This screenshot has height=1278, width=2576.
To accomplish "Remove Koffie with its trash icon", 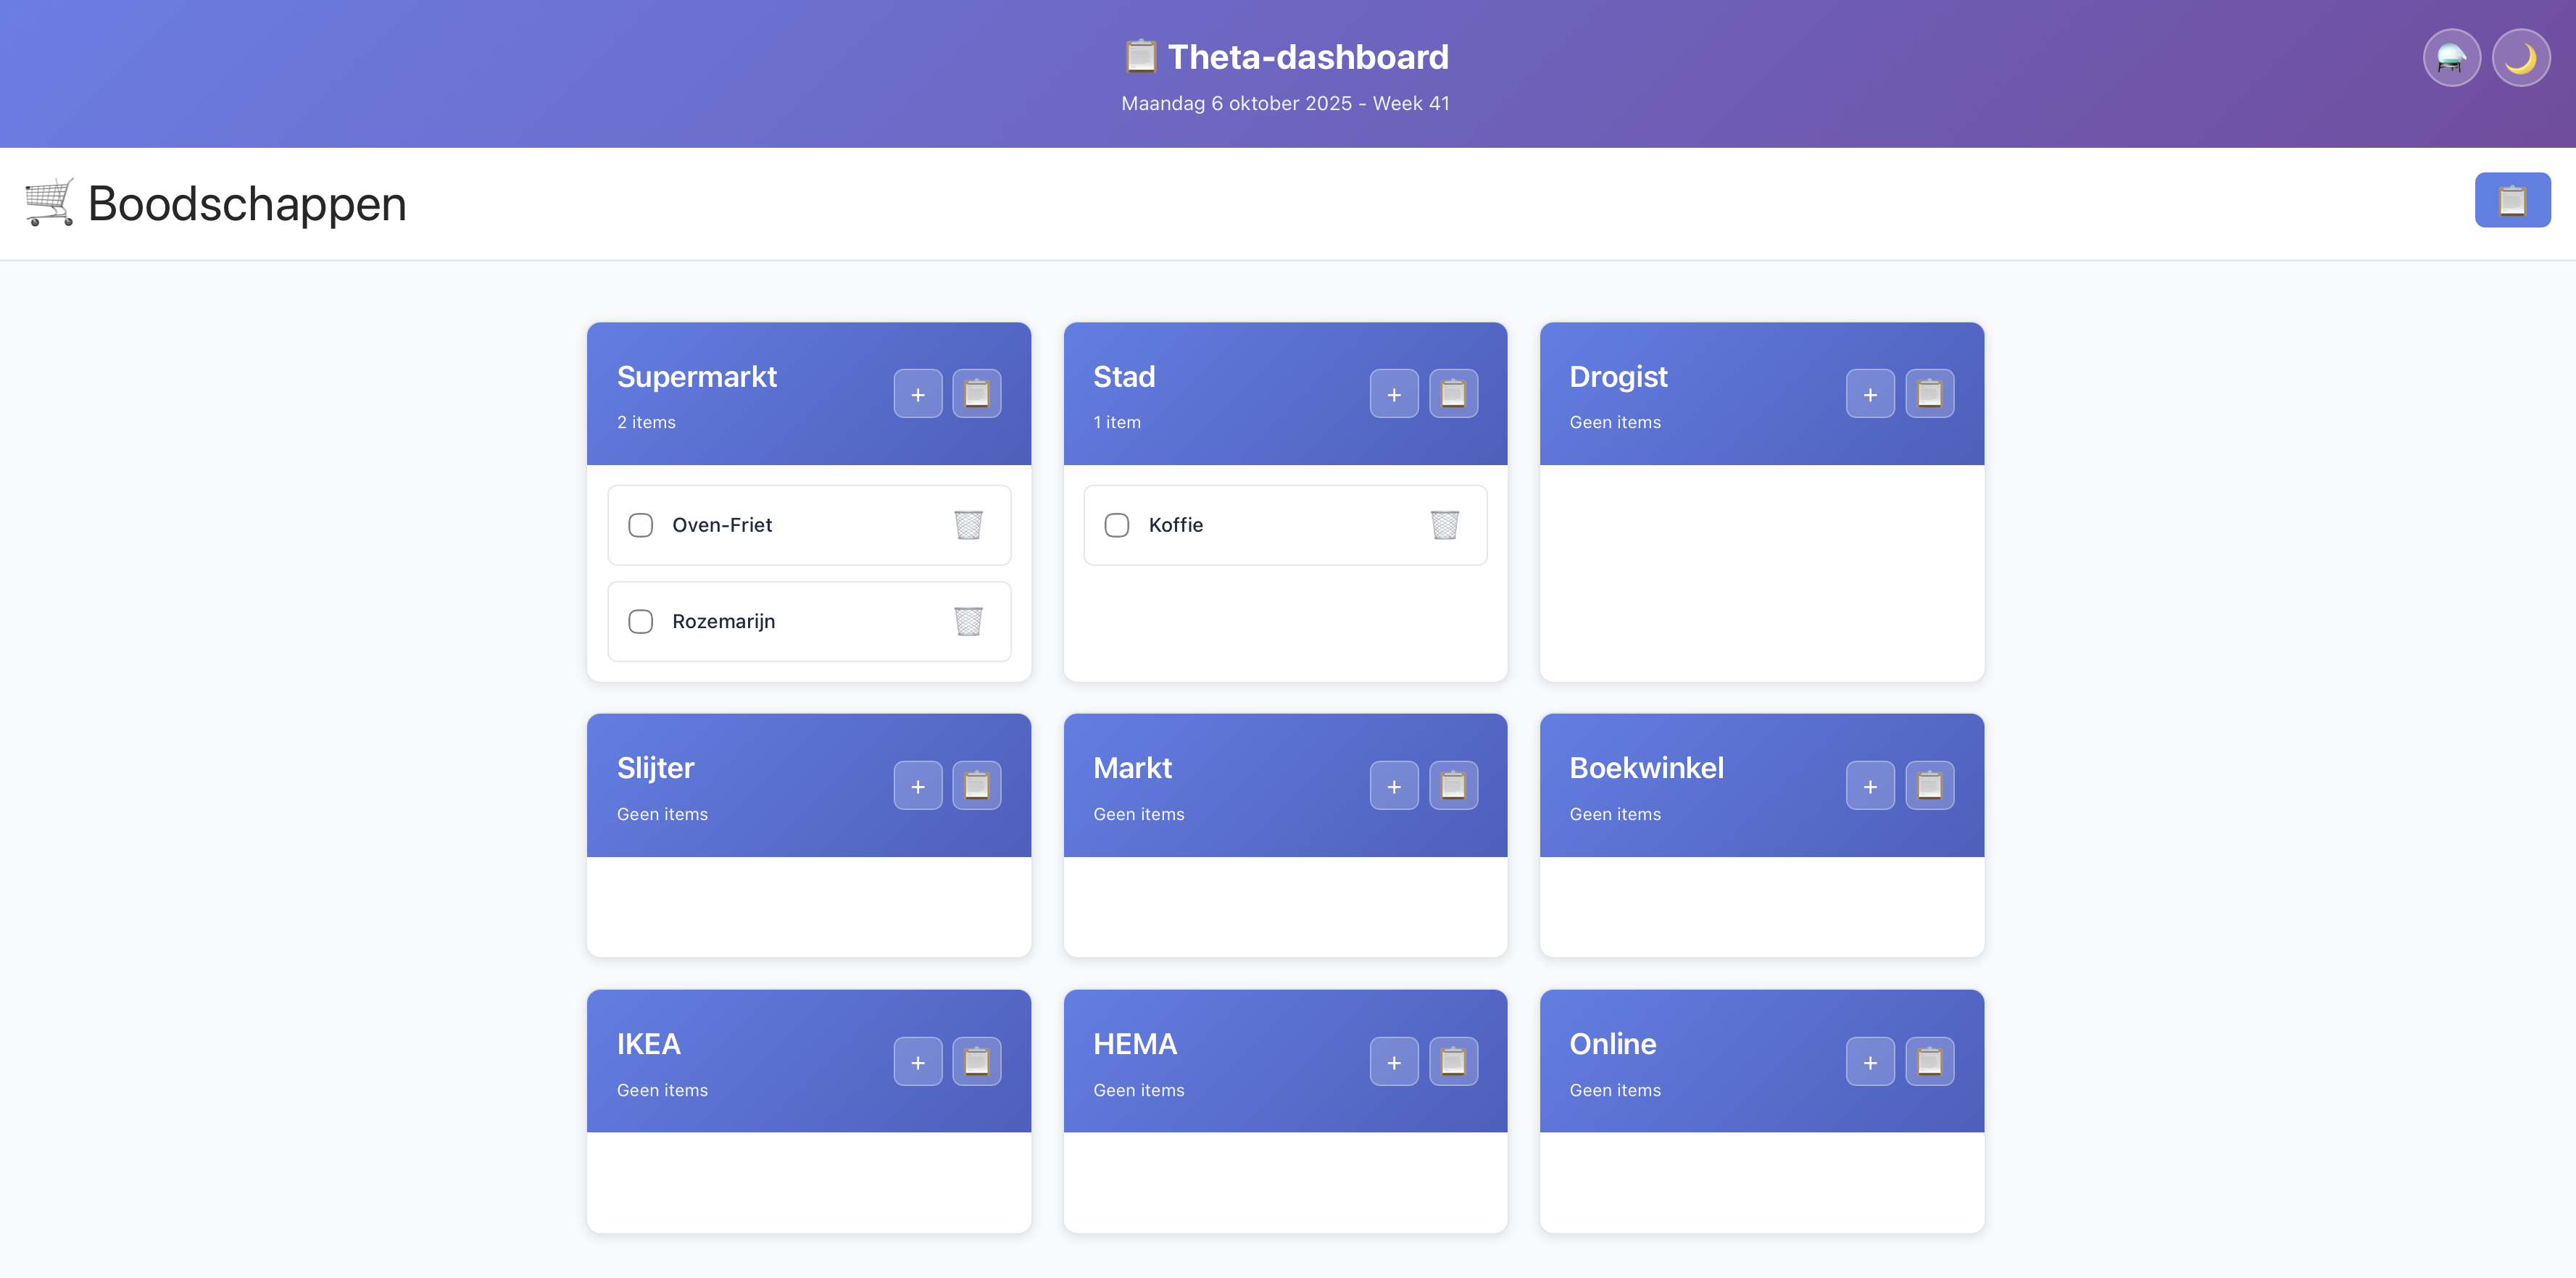I will (1443, 525).
